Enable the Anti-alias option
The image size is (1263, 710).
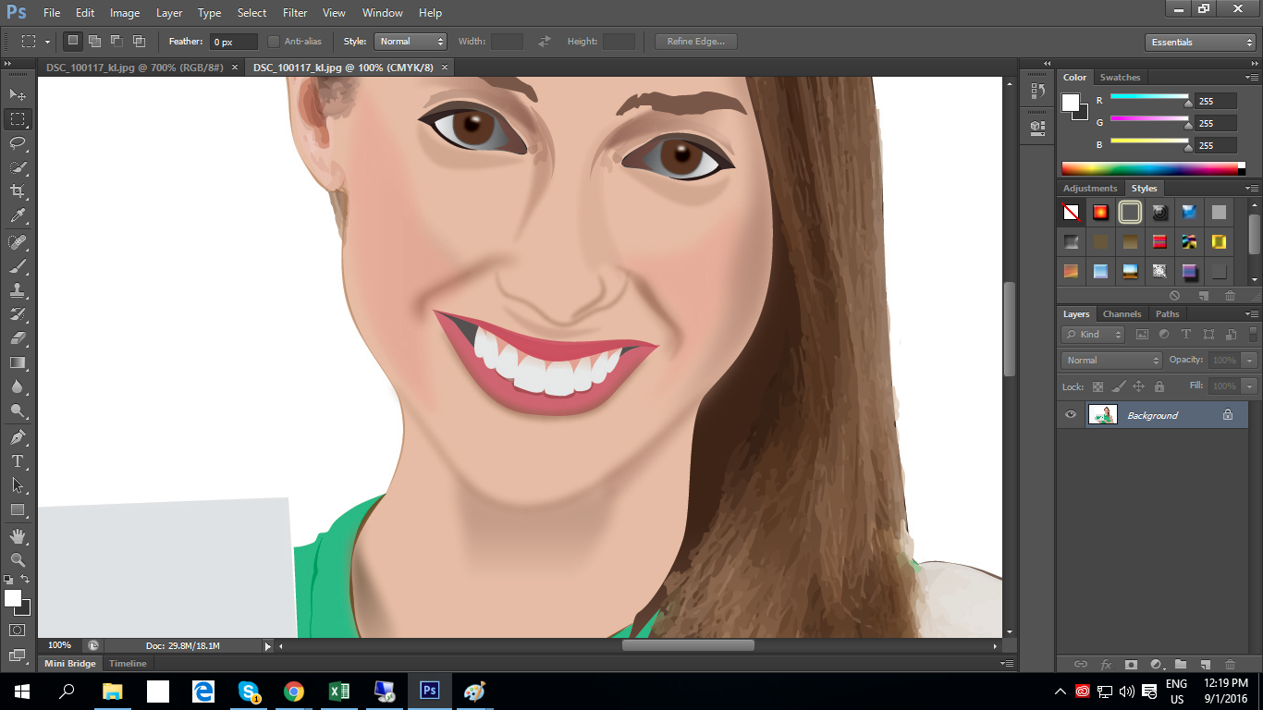point(274,41)
